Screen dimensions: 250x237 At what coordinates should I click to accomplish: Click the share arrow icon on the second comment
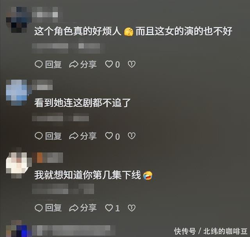point(73,136)
